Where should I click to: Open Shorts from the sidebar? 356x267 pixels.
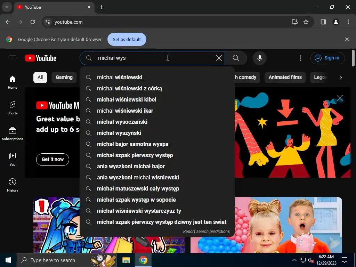point(13,108)
